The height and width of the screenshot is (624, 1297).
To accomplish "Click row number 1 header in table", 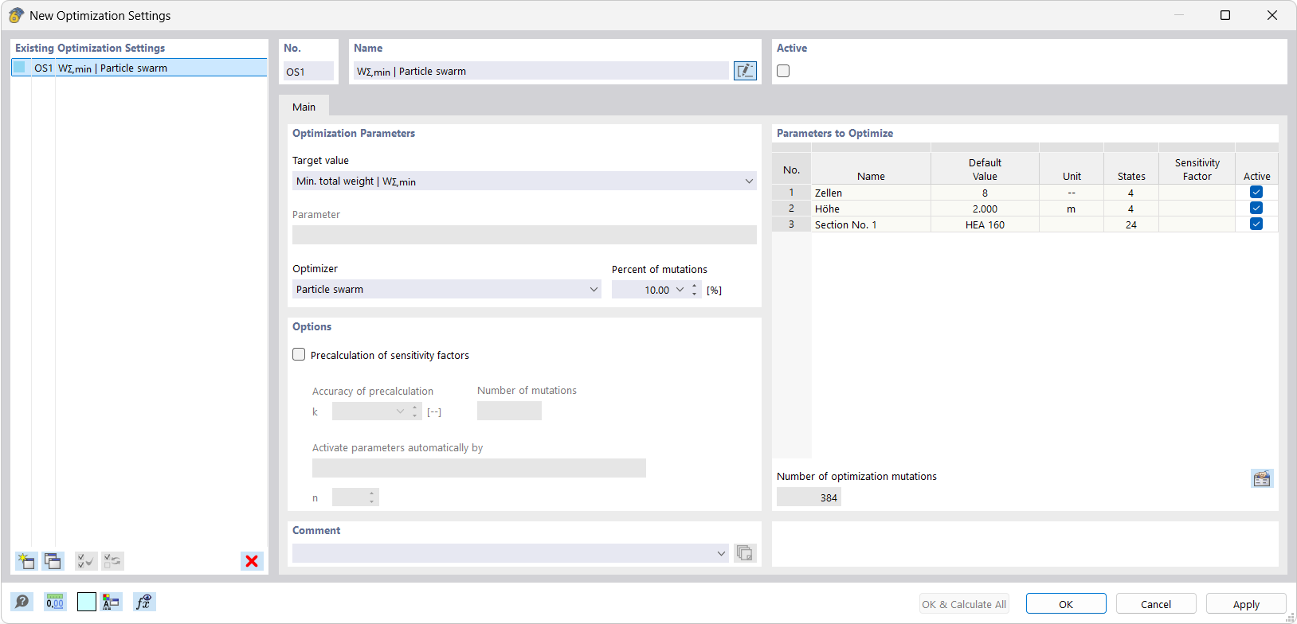I will 791,193.
